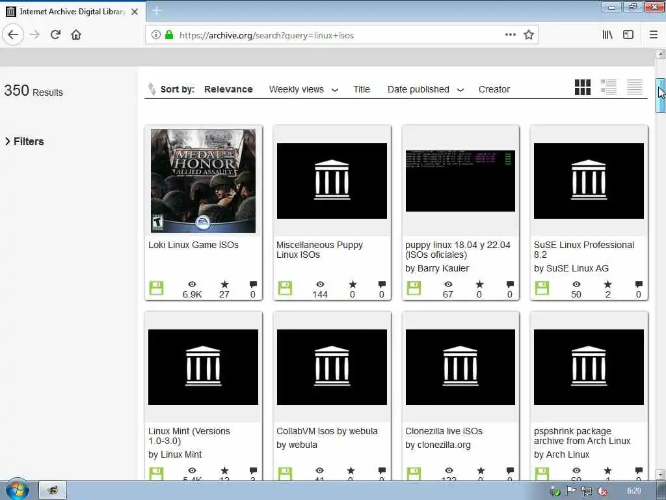Click floppy software icon on Loki Linux card
666x500 pixels.
[x=156, y=288]
